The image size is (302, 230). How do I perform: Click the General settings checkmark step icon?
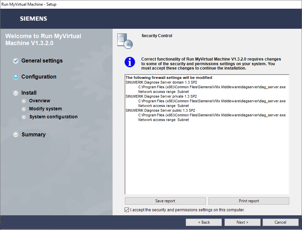pos(15,61)
